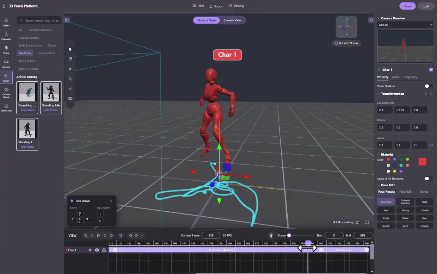
Task: Switch to Camera View tab
Action: [232, 20]
